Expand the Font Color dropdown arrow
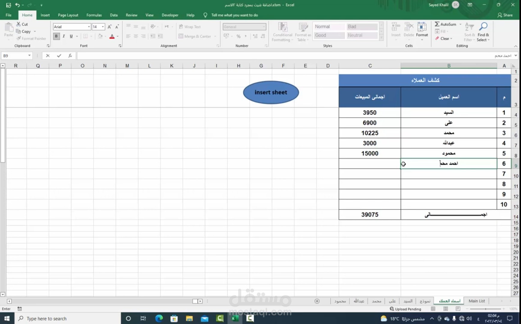The width and height of the screenshot is (521, 324). [x=117, y=36]
